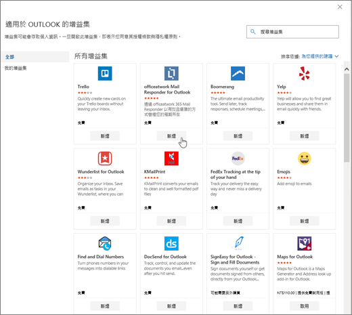352x315 pixels.
Task: Open the sort-by dropdown 為您提供的建議
Action: [320, 56]
